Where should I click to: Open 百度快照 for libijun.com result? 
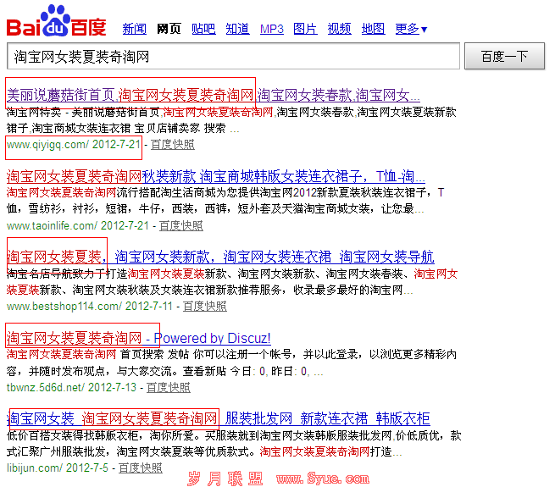pos(140,468)
